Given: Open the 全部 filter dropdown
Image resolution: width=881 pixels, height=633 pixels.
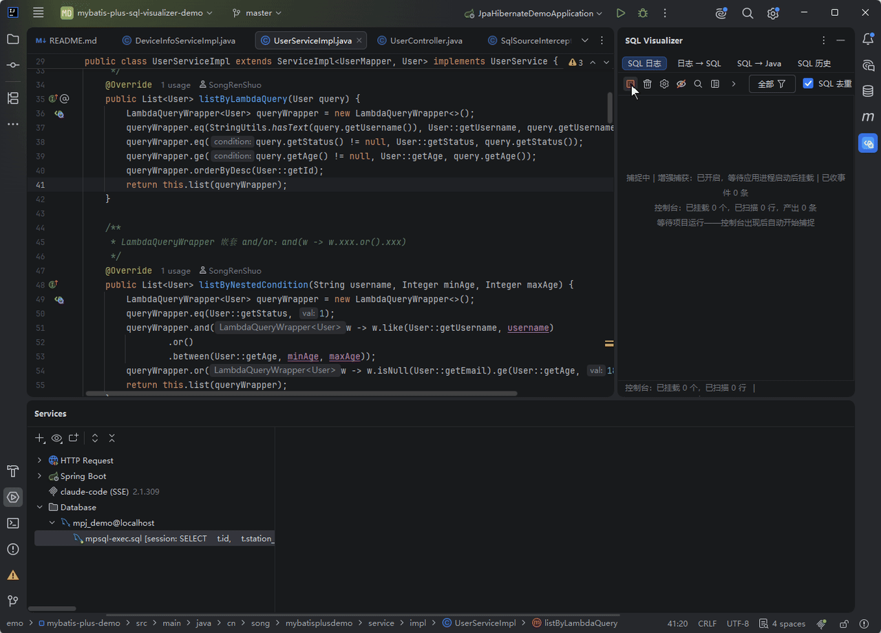Looking at the screenshot, I should [772, 84].
